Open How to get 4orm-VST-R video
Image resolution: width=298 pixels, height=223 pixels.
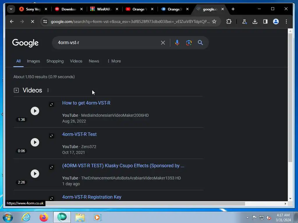tap(86, 103)
